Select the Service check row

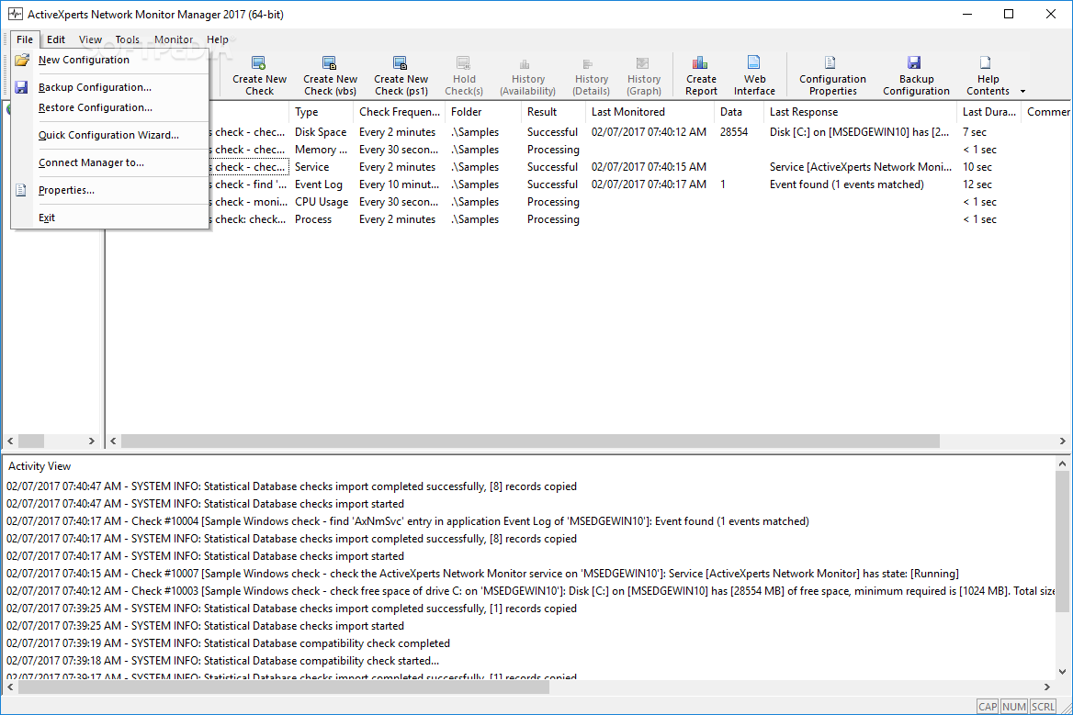639,167
